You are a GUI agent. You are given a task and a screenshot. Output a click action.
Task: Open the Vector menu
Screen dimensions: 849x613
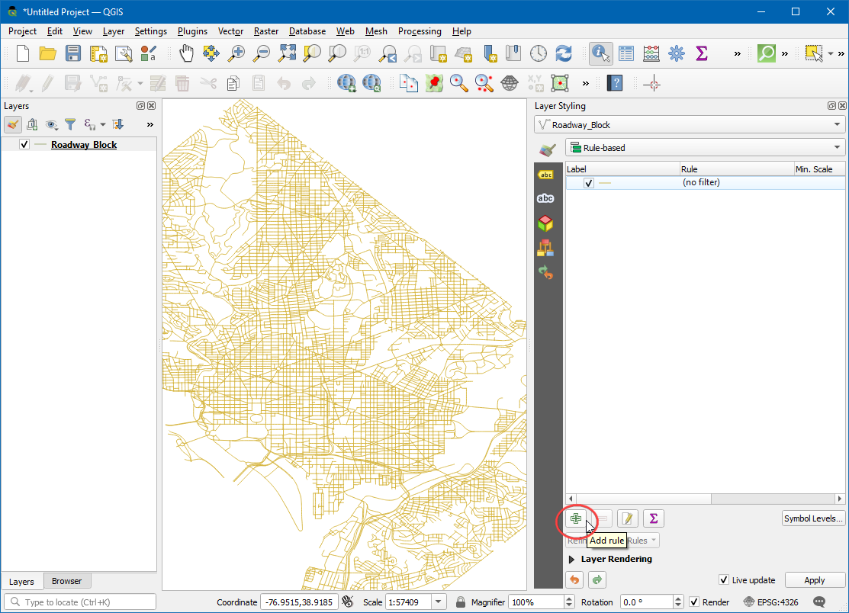230,31
